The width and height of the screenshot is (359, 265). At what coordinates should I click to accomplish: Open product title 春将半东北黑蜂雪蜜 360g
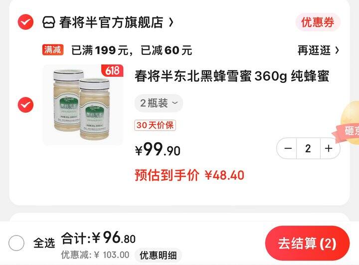232,76
